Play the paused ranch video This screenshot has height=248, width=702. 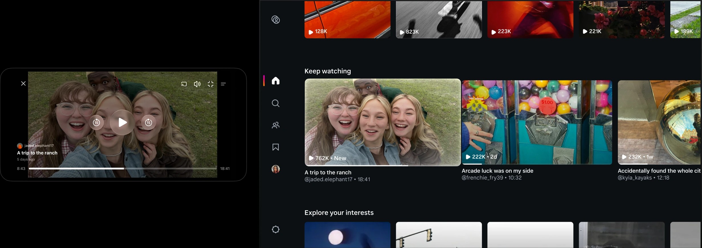coord(123,122)
